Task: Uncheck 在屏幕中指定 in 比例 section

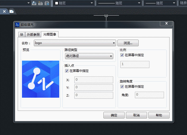Action: (122, 55)
